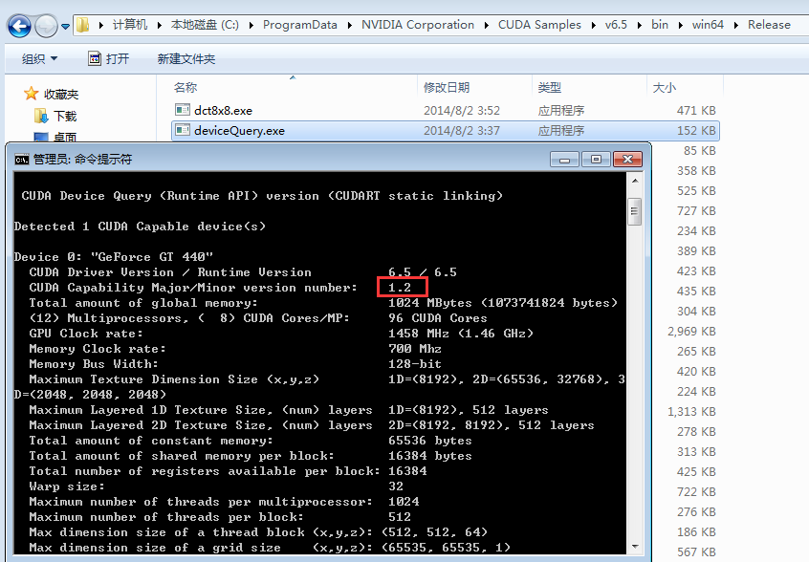Click command prompt scrollbar up arrow
809x562 pixels.
click(x=635, y=181)
